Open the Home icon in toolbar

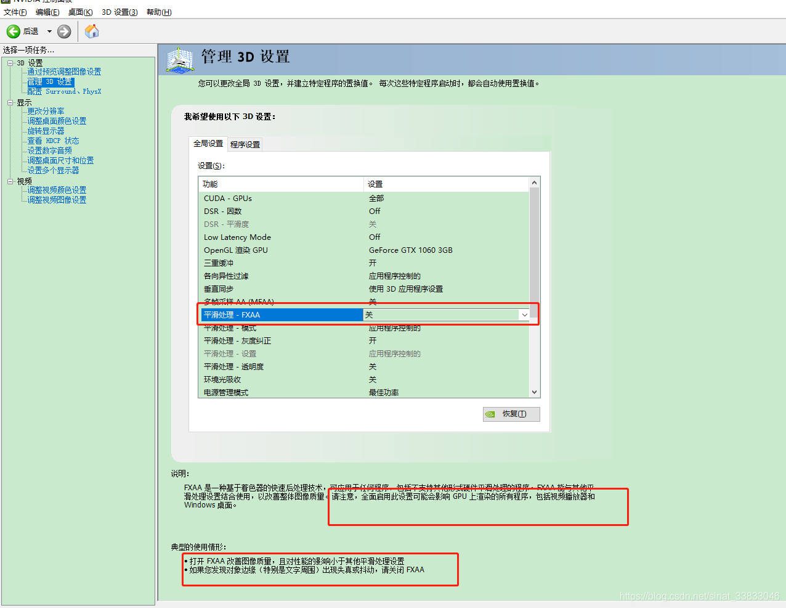click(x=92, y=31)
